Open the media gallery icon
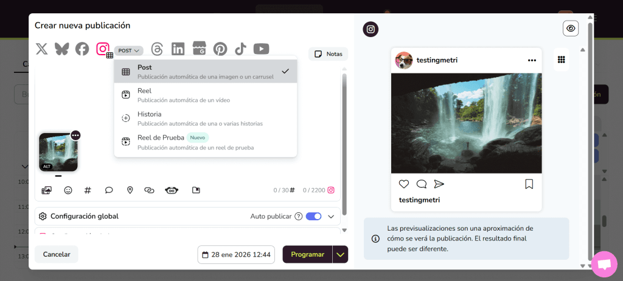Screen dimensions: 623x281 click(46, 190)
